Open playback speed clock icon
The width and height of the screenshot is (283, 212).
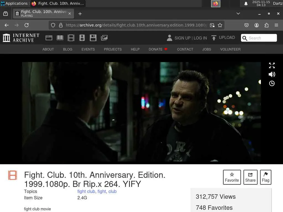[x=272, y=83]
